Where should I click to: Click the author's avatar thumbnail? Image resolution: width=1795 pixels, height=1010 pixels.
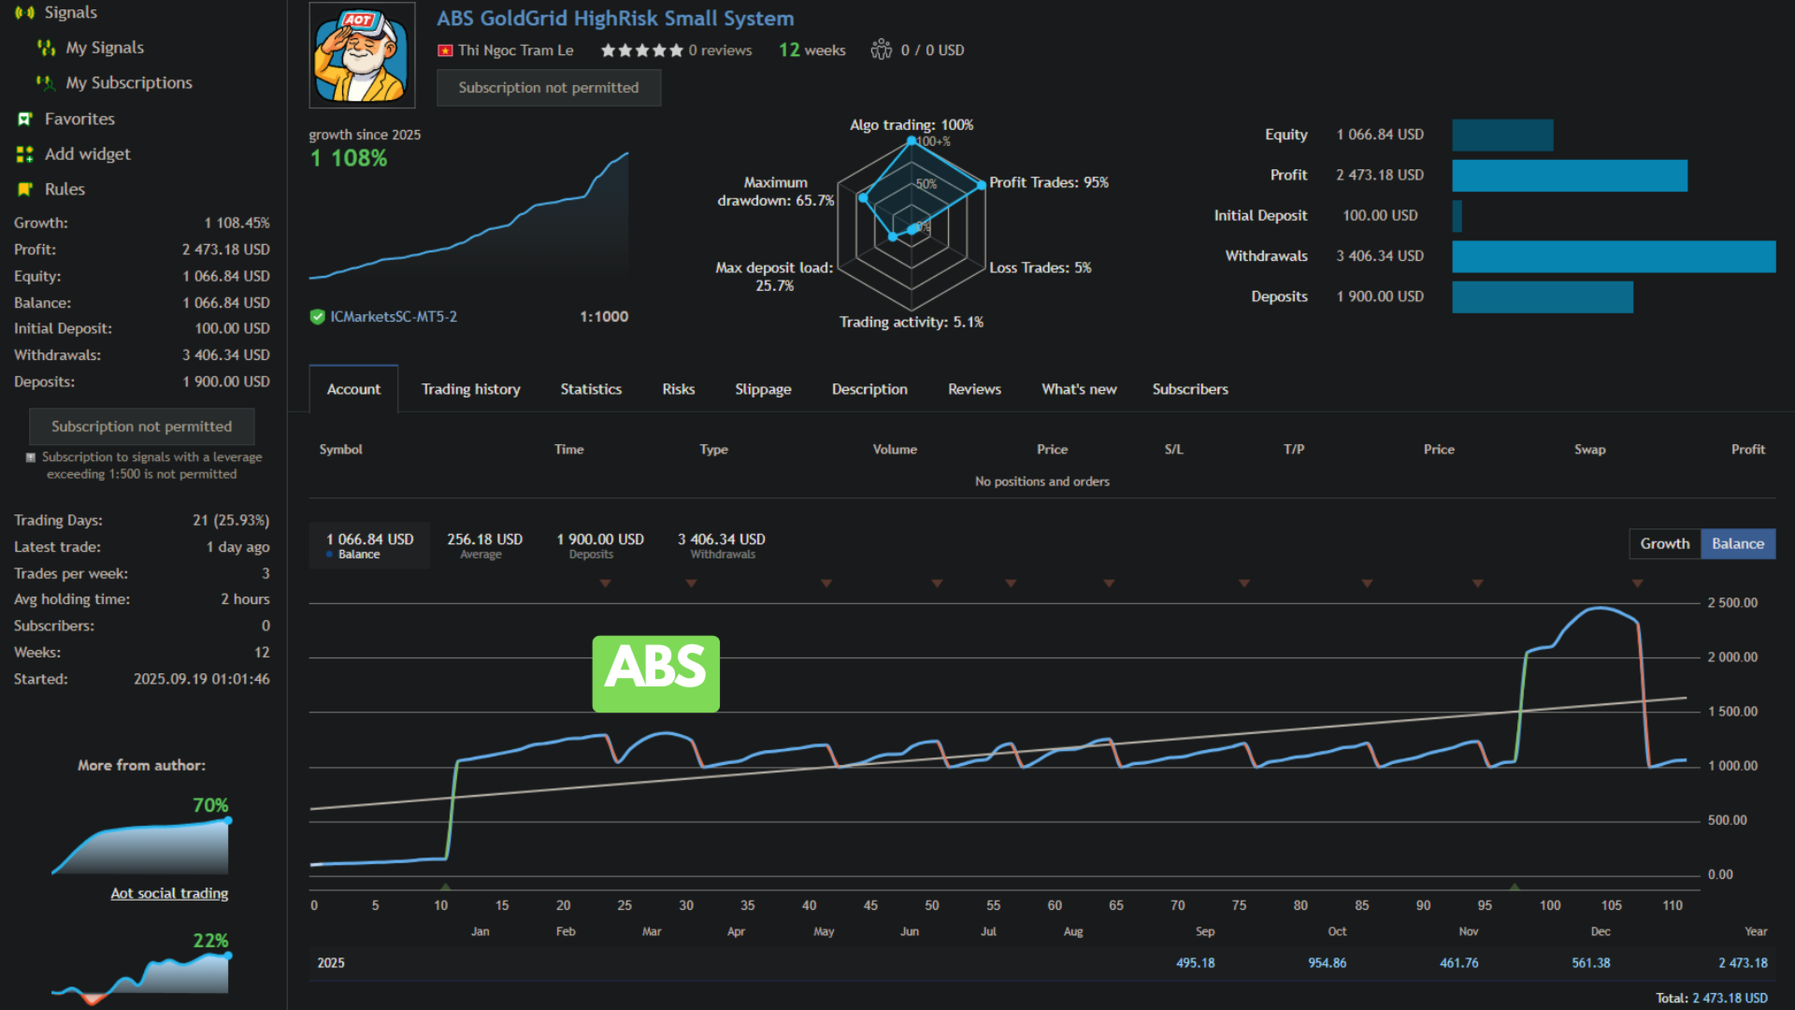(362, 54)
